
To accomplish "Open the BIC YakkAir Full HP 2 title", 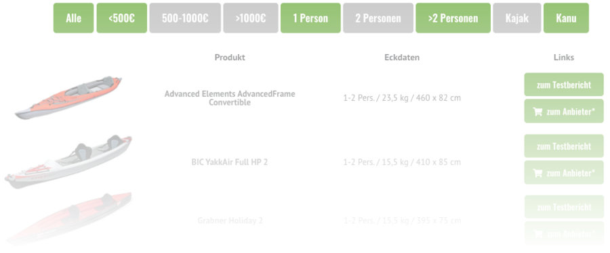I will pos(230,162).
